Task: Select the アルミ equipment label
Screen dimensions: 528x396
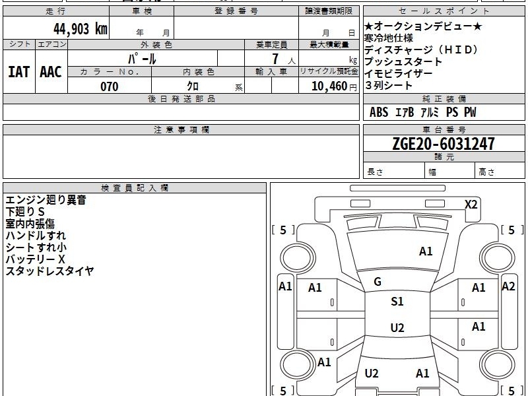Action: point(430,112)
